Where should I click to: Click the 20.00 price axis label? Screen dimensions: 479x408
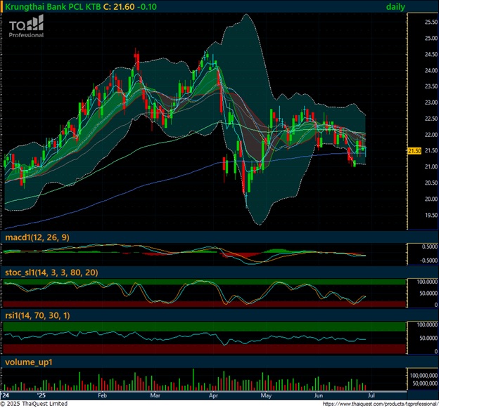pos(431,199)
